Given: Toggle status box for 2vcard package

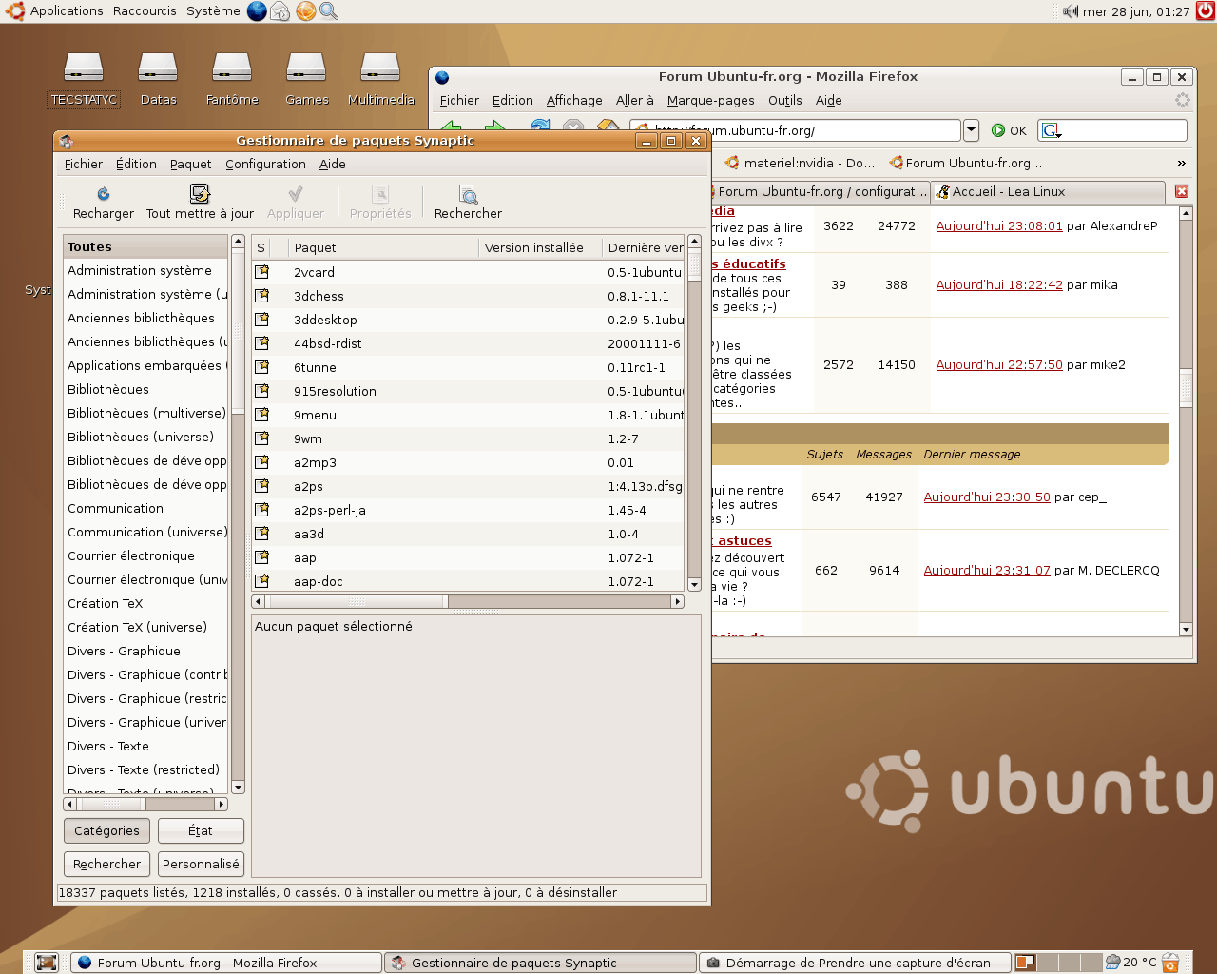Looking at the screenshot, I should [x=261, y=272].
